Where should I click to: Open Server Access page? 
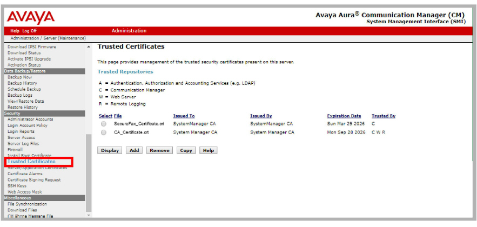[x=21, y=137]
